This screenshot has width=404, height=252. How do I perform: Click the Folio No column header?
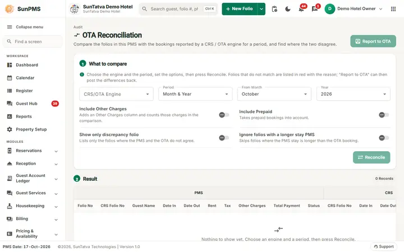(x=85, y=206)
